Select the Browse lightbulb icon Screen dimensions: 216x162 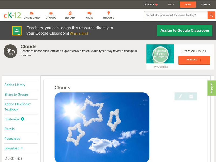tap(108, 12)
